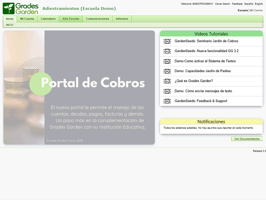Viewport: 266px width, 200px height.
Task: Click the Ver Documentacion button
Action: click(x=247, y=139)
